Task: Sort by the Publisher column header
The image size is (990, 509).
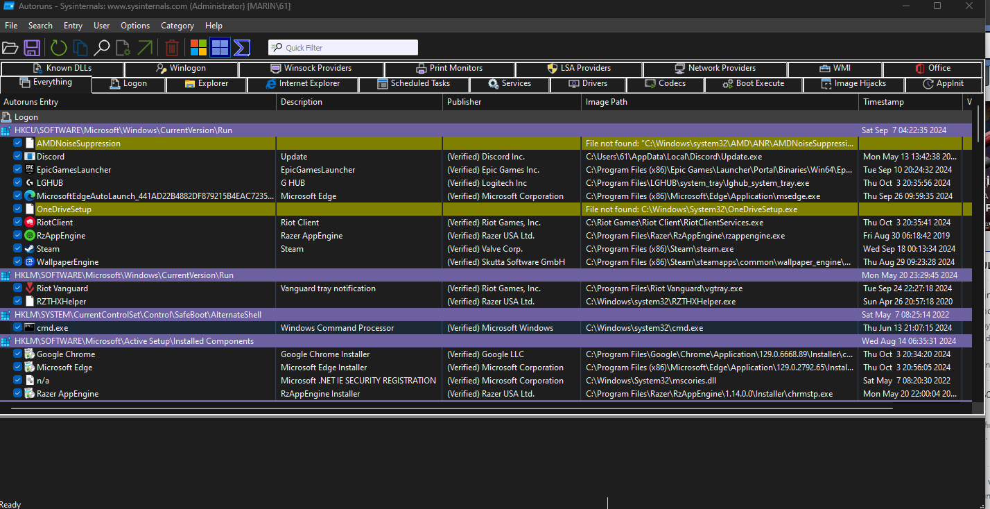Action: tap(512, 102)
